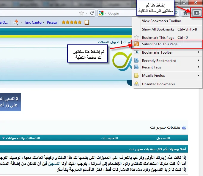The height and width of the screenshot is (176, 203).
Task: Select View Bookmarks Toolbar menu item
Action: (x=161, y=21)
